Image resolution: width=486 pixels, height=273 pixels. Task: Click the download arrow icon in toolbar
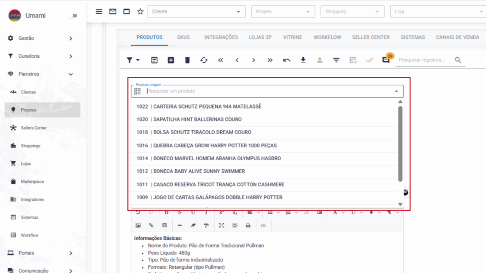pyautogui.click(x=303, y=60)
